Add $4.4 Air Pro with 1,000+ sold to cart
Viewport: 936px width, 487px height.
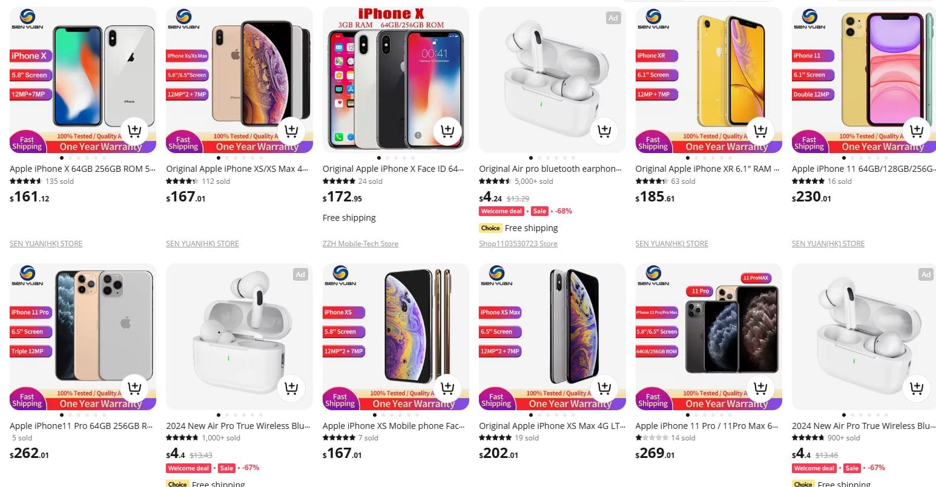[x=291, y=388]
